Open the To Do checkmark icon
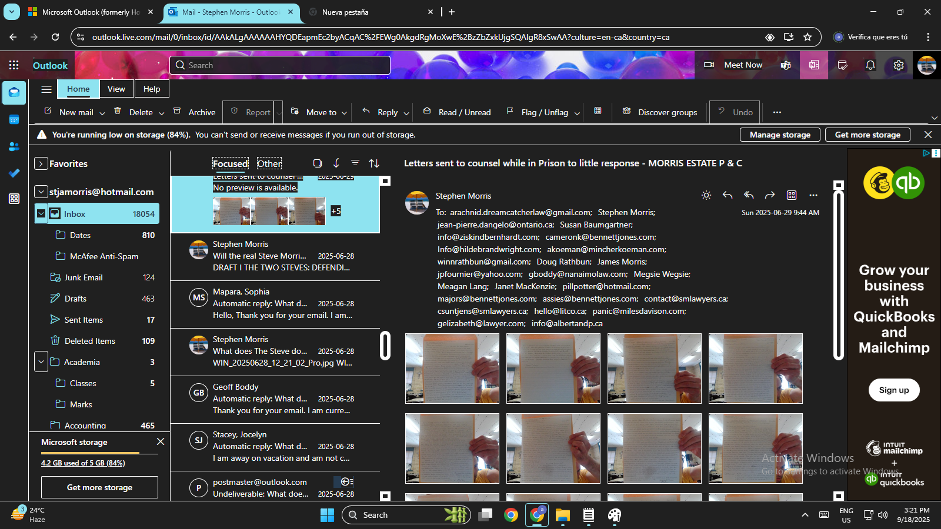 14,173
